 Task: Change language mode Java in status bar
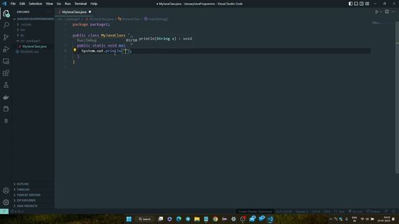pos(341,212)
